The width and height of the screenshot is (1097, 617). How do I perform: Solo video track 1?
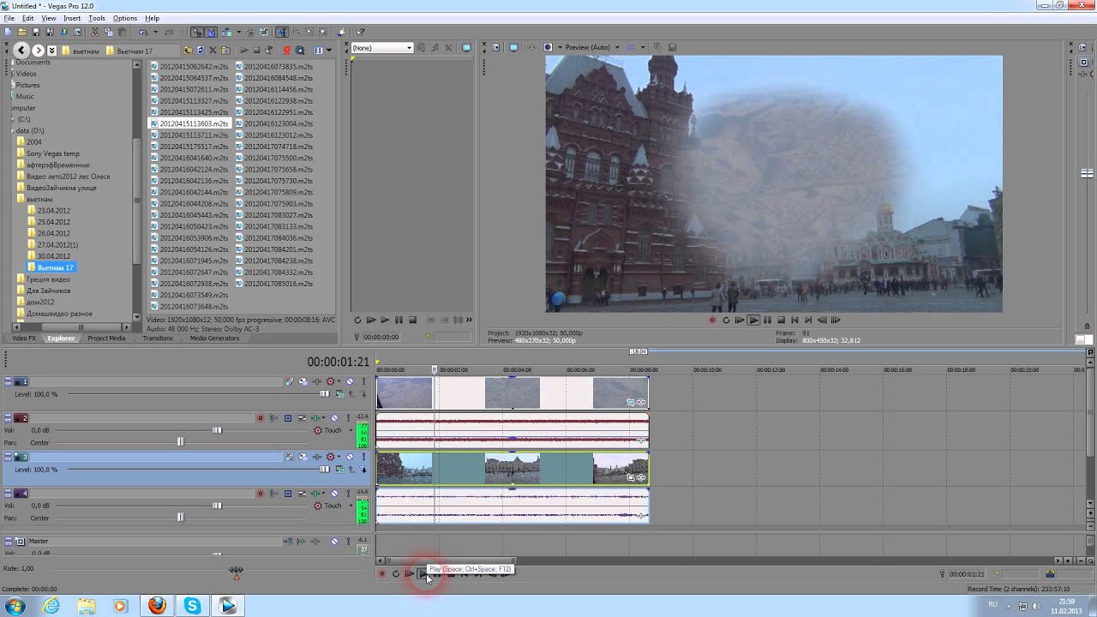363,381
